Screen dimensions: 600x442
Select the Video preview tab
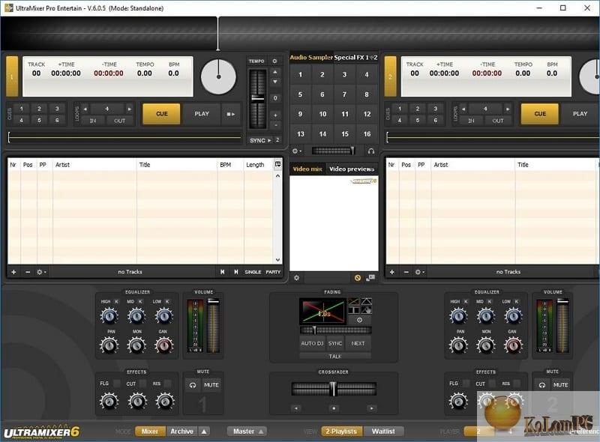[x=352, y=169]
